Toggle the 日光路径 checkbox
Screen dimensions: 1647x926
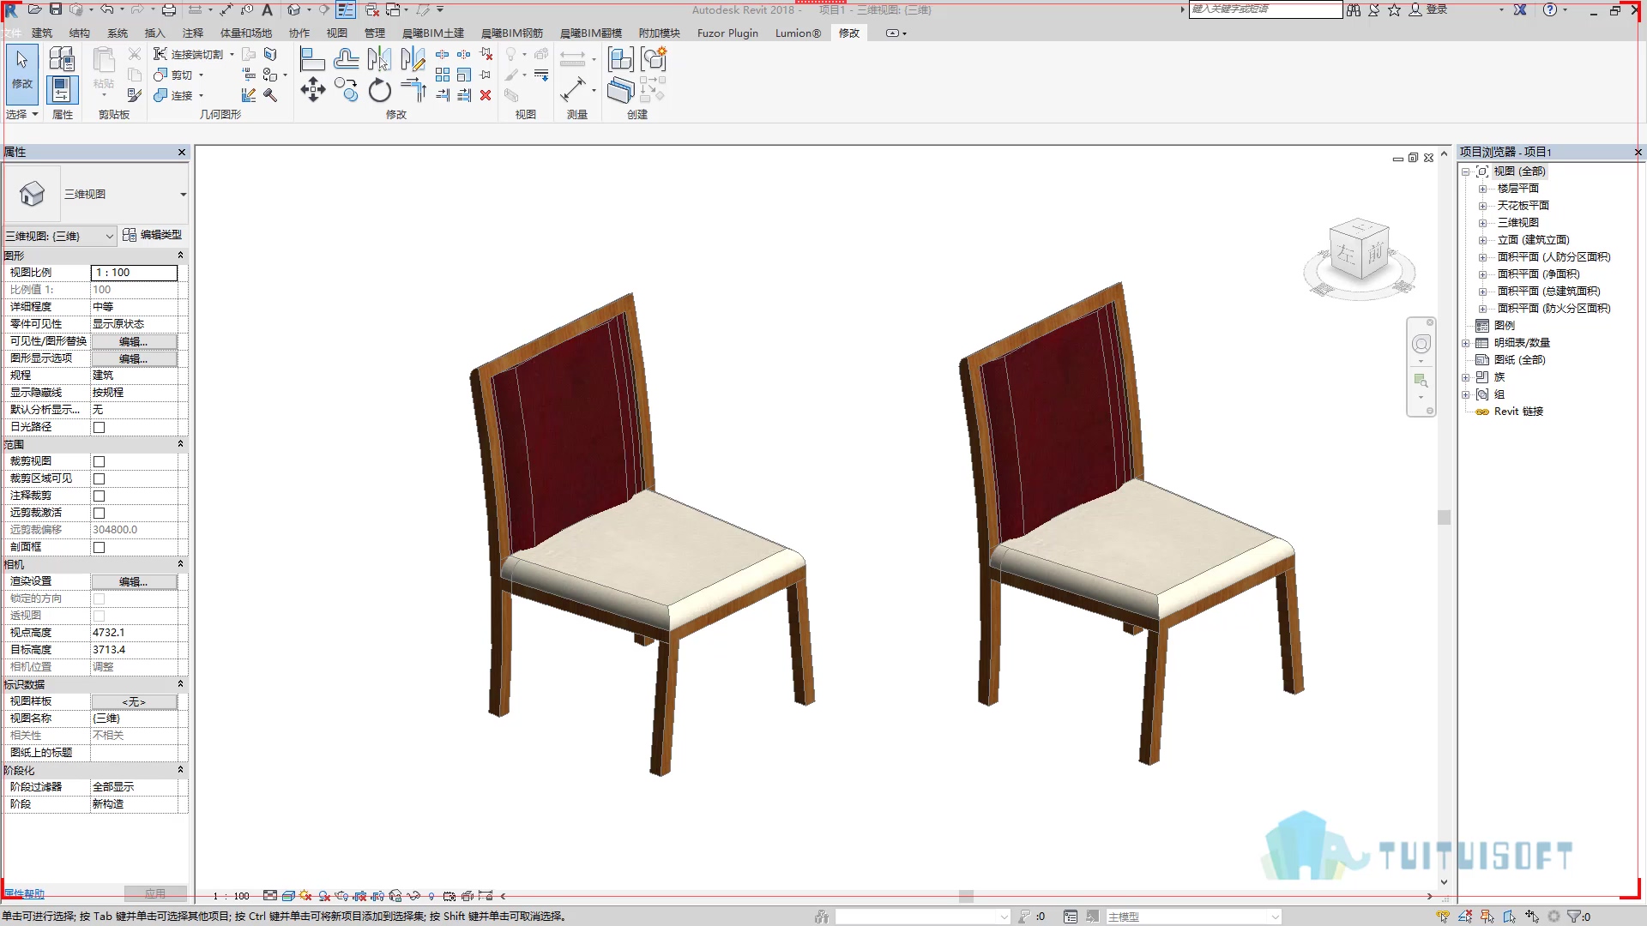tap(99, 427)
